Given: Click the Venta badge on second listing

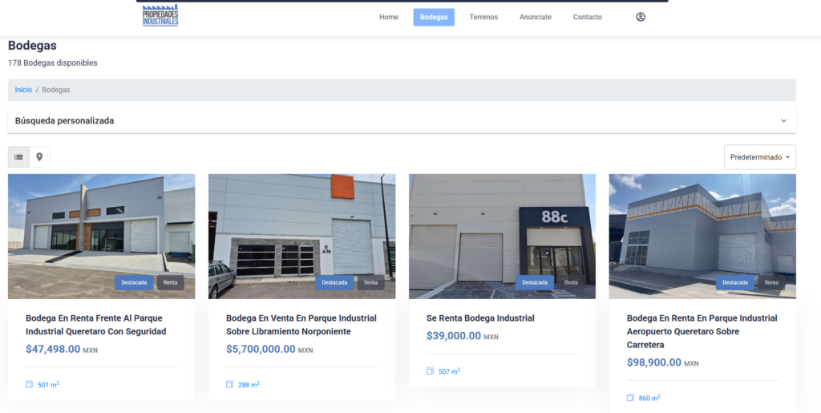Looking at the screenshot, I should [370, 282].
